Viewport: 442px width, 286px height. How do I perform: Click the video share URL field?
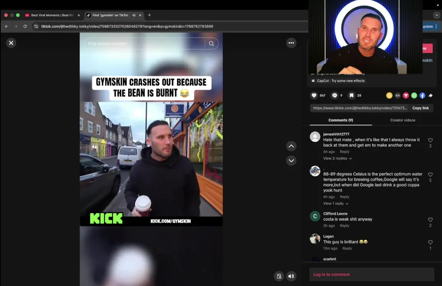[x=360, y=108]
